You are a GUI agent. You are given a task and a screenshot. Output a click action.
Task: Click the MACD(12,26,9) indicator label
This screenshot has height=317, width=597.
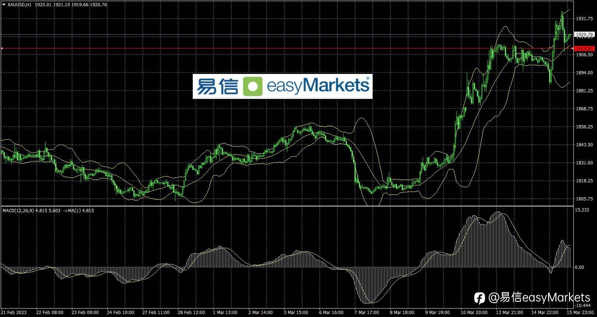(x=18, y=211)
